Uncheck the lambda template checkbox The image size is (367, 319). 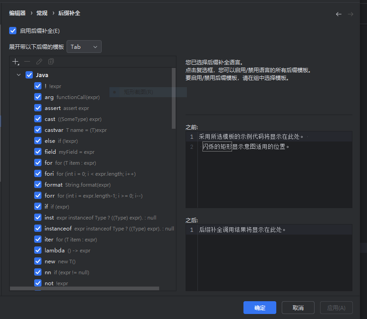[x=38, y=251]
